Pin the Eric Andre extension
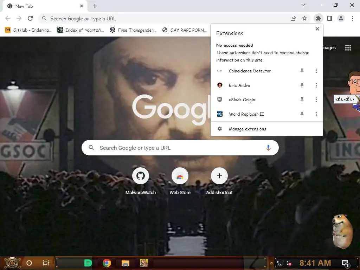Screen dimensions: 360x270 point(302,85)
